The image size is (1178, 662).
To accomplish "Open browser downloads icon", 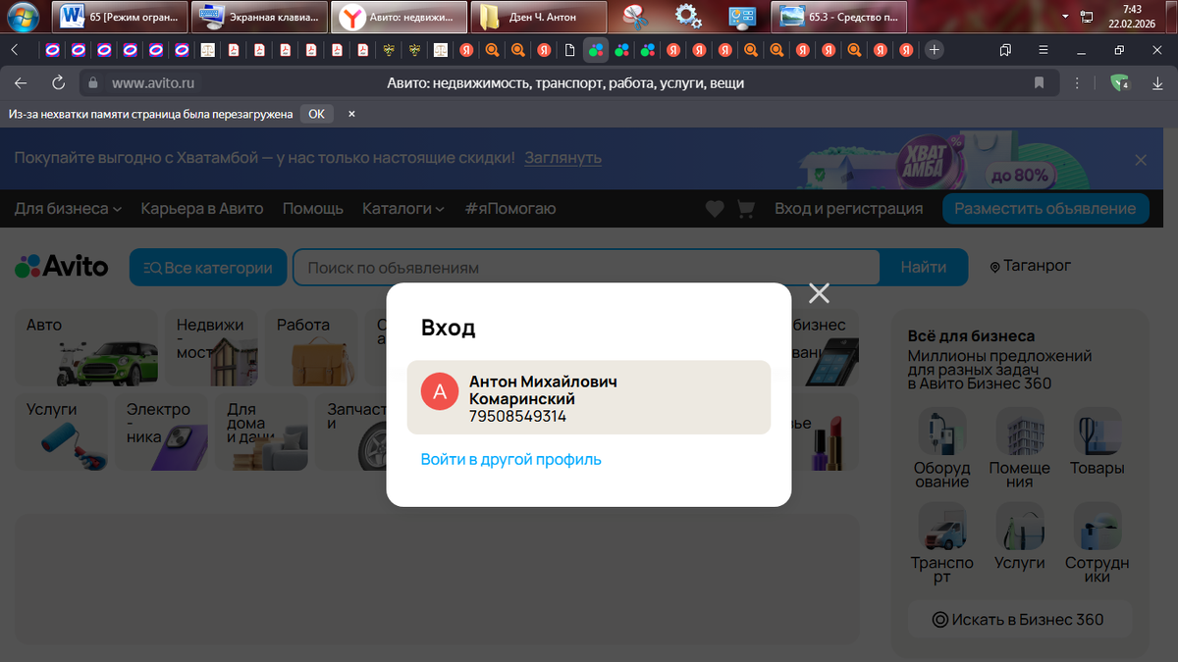I will pyautogui.click(x=1157, y=83).
